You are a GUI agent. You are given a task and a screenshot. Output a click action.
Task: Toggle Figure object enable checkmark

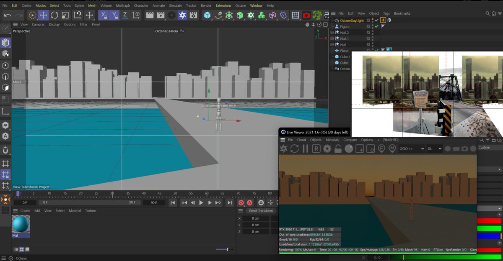click(376, 26)
